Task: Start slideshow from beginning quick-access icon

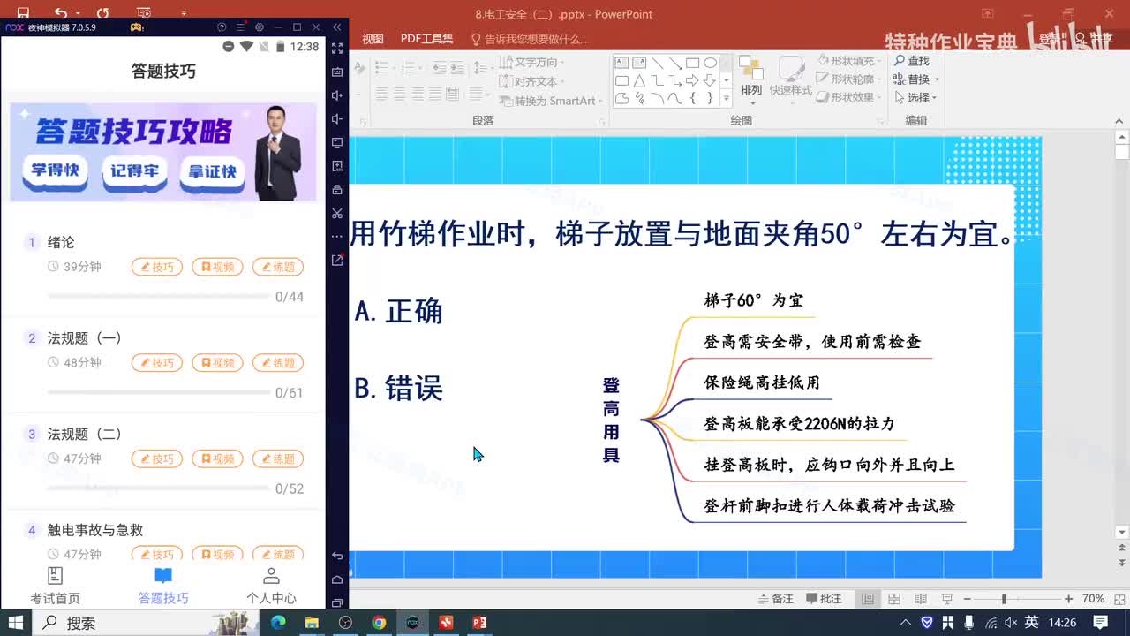Action: click(144, 13)
